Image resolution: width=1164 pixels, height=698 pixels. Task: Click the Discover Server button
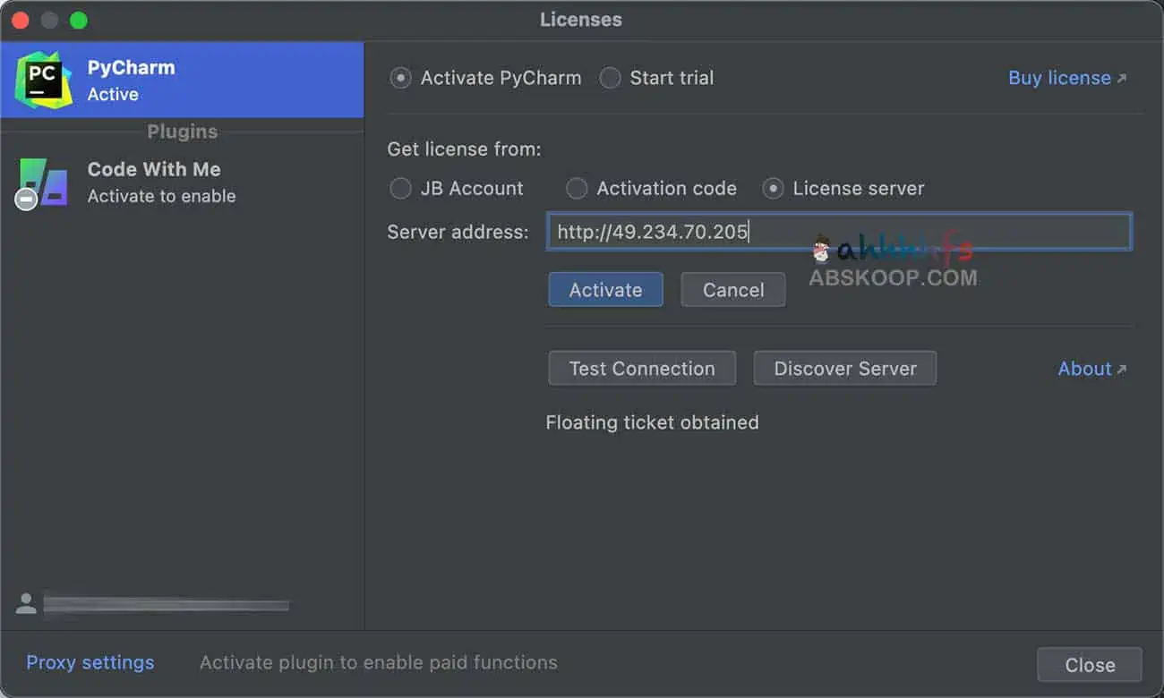point(844,369)
